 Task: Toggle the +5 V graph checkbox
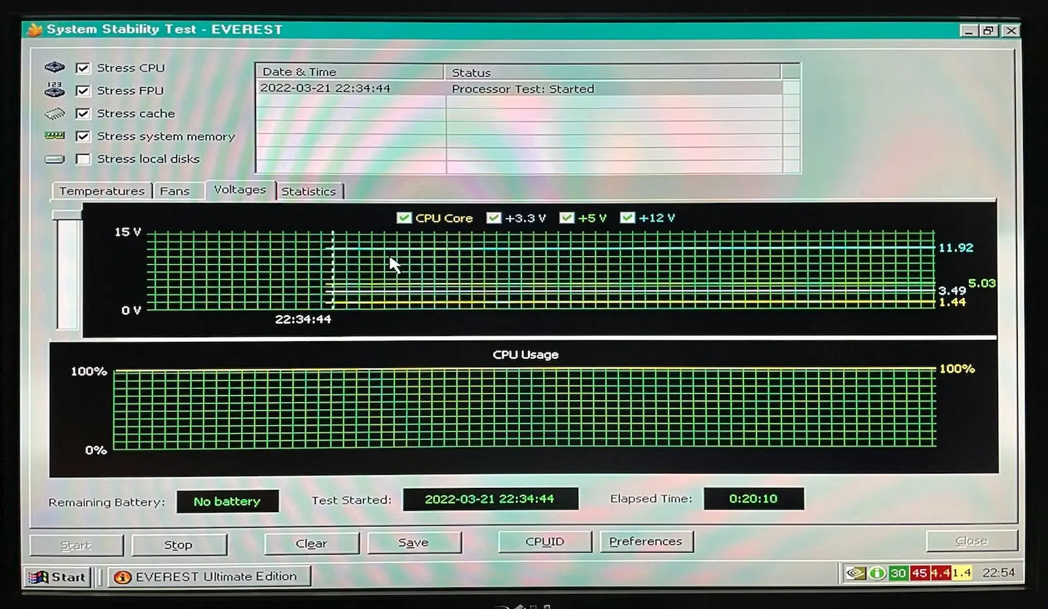[567, 218]
